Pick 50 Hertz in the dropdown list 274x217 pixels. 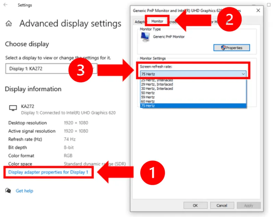tap(148, 93)
